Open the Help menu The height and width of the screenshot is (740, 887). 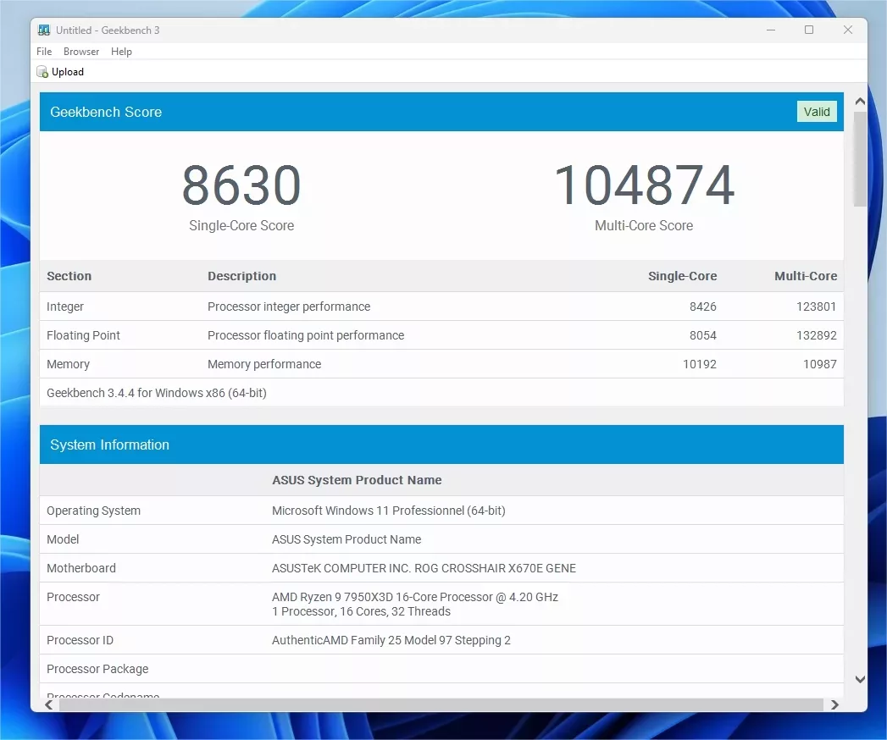coord(121,52)
